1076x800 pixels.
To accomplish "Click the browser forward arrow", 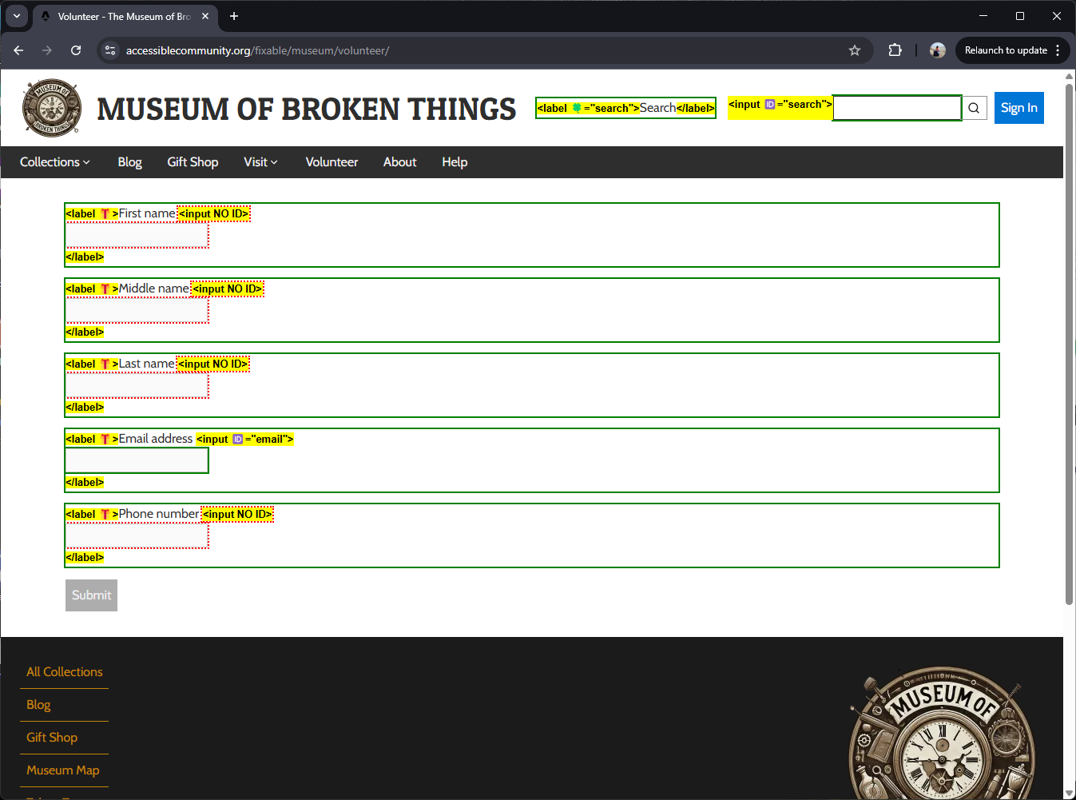I will tap(47, 50).
